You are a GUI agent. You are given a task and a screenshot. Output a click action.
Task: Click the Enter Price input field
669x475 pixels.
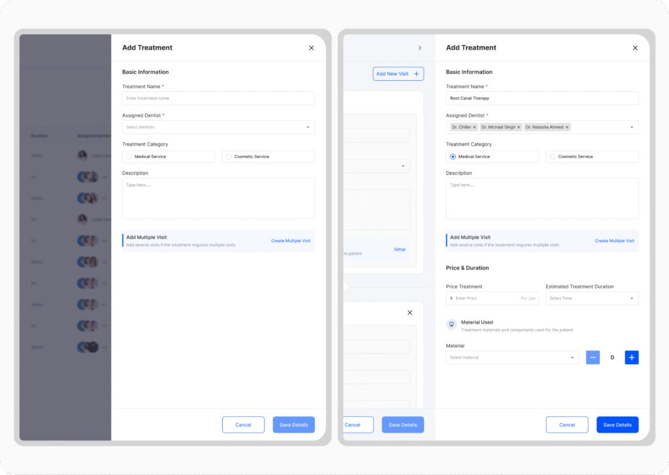tap(486, 298)
